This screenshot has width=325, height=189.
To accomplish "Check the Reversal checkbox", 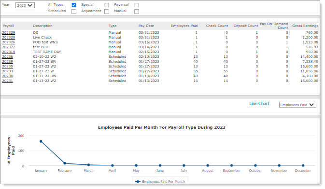I will pyautogui.click(x=137, y=5).
